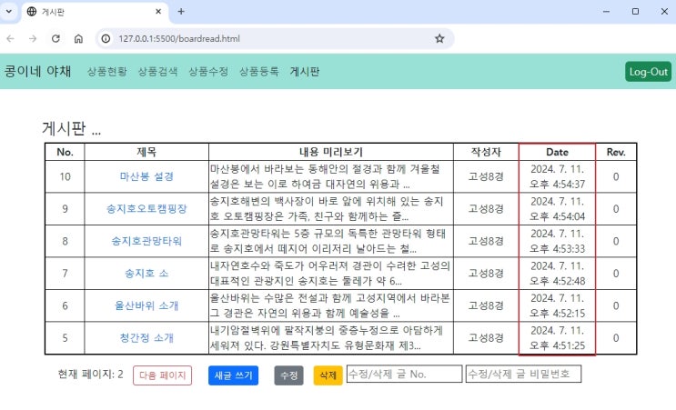Maximize the browser window

[x=635, y=12]
